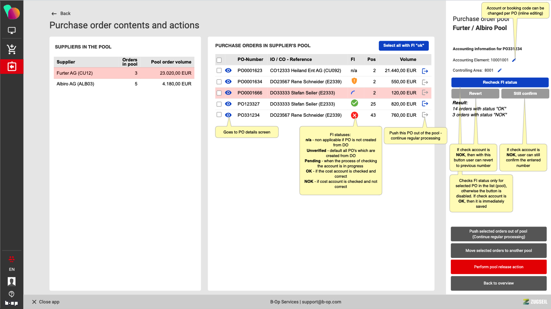The image size is (551, 309).
Task: Click the eye icon for PO0001623
Action: [x=228, y=70]
